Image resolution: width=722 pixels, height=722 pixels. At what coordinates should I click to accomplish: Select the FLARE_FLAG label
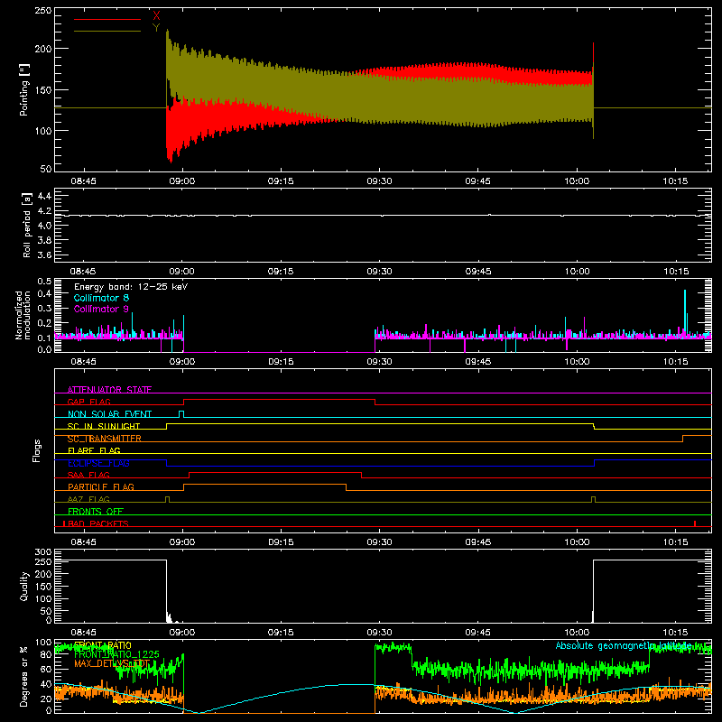(x=94, y=450)
